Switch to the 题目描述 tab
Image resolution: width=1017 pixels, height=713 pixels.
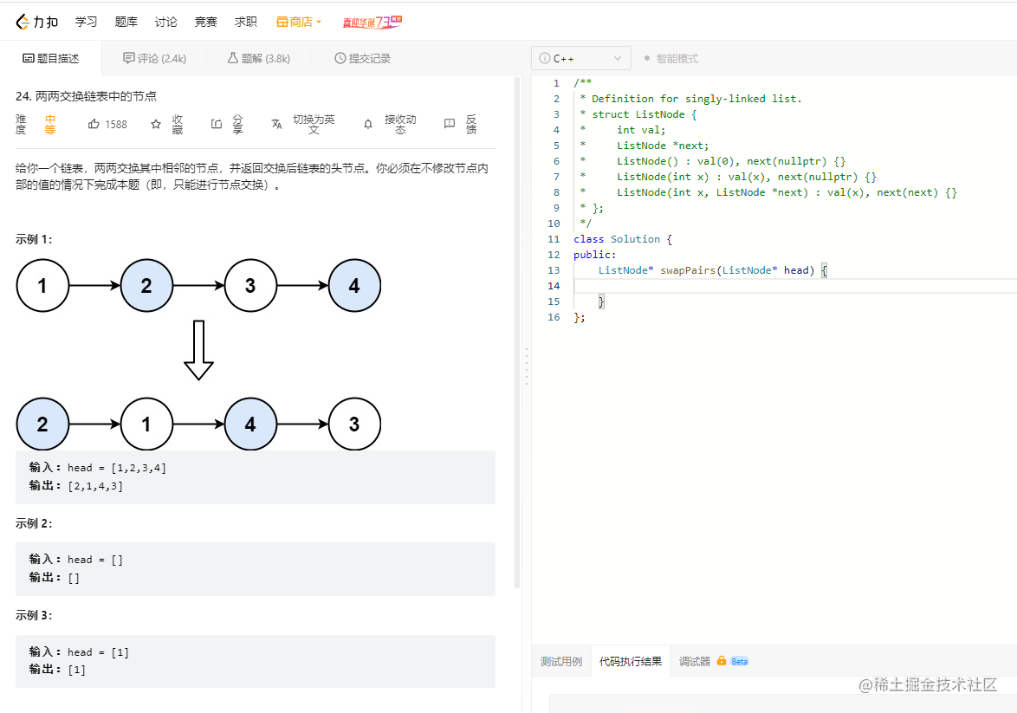[50, 58]
